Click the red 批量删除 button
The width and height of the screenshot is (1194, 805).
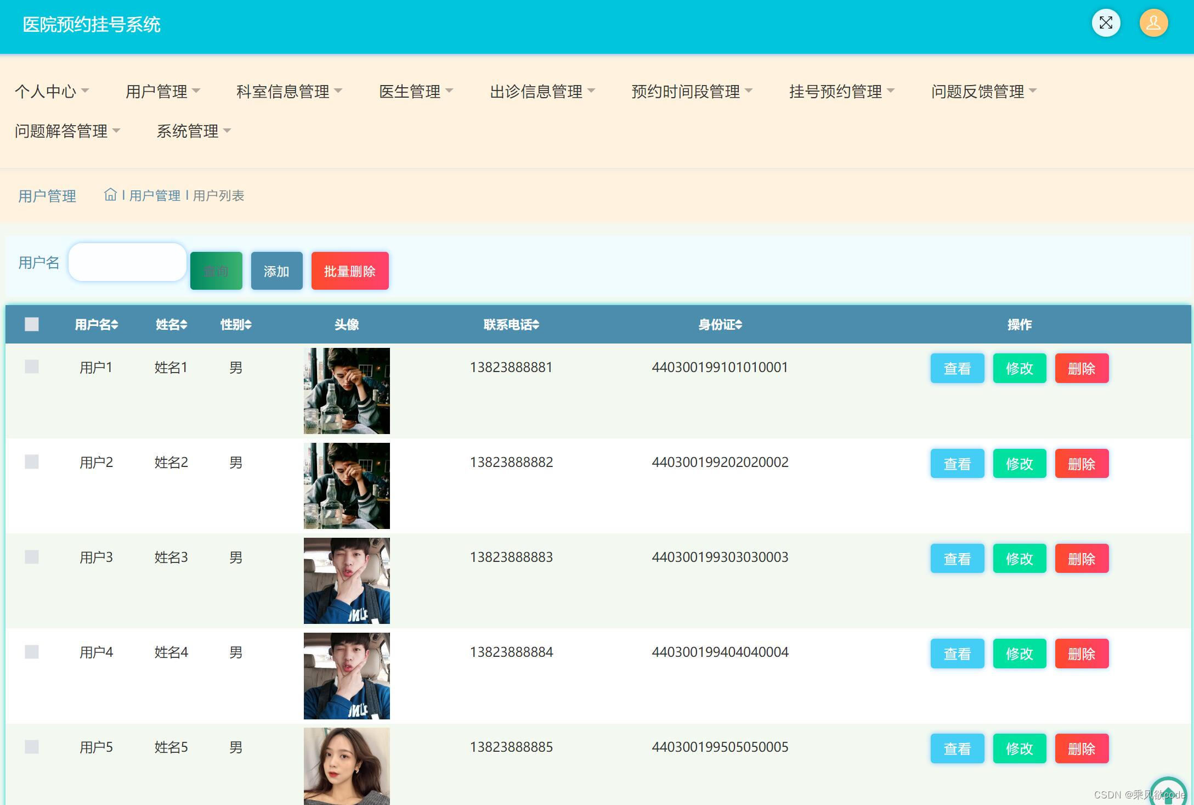(x=350, y=271)
